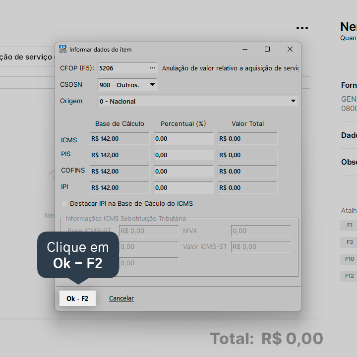Click the Anulação de valor CFOP description text

230,68
